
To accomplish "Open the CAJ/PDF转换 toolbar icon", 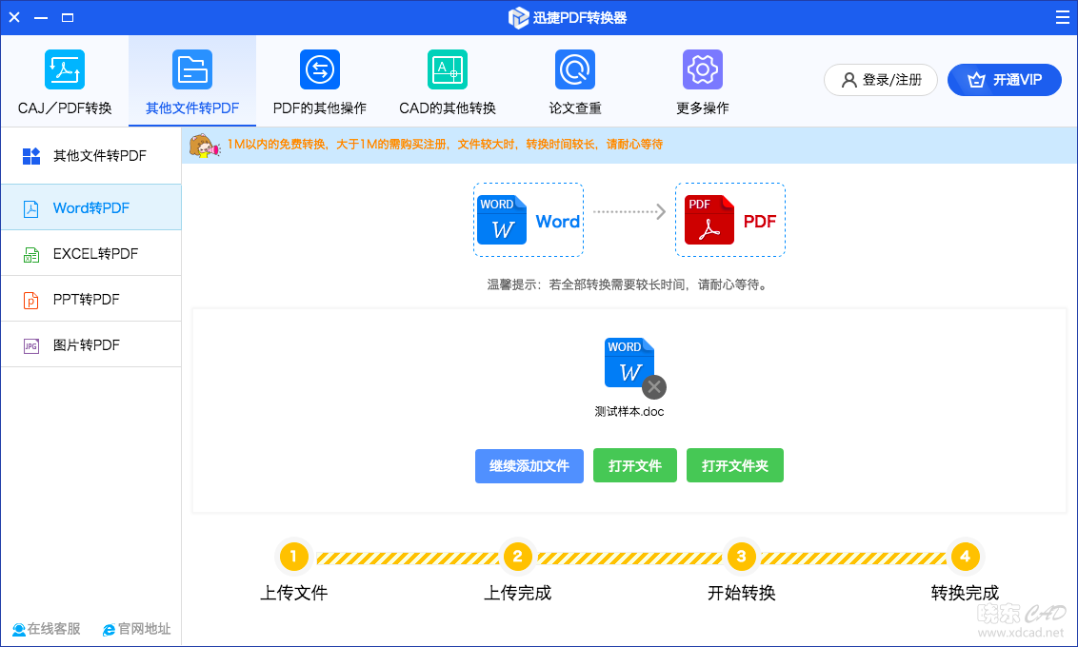I will click(65, 69).
